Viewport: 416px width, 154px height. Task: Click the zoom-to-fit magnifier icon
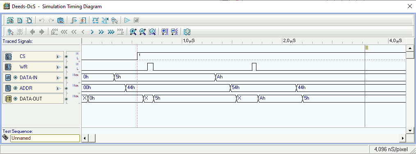tap(152, 32)
